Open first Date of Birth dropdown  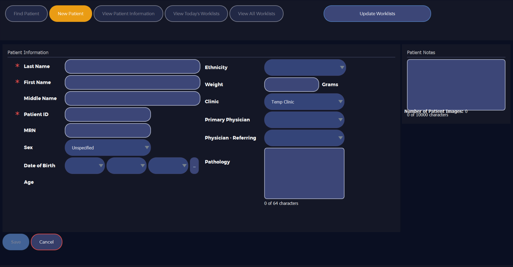85,166
